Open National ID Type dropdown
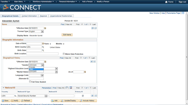The width and height of the screenshot is (188, 105). (x=46, y=96)
